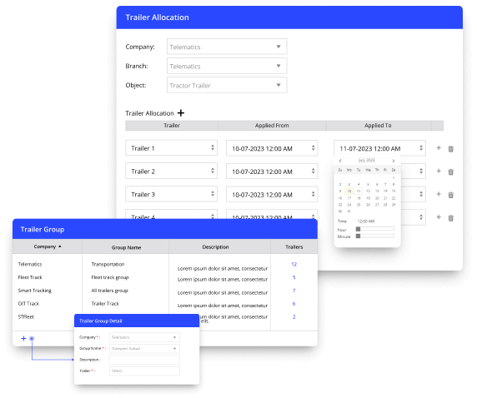Select the Telematics company cell

tap(30, 264)
